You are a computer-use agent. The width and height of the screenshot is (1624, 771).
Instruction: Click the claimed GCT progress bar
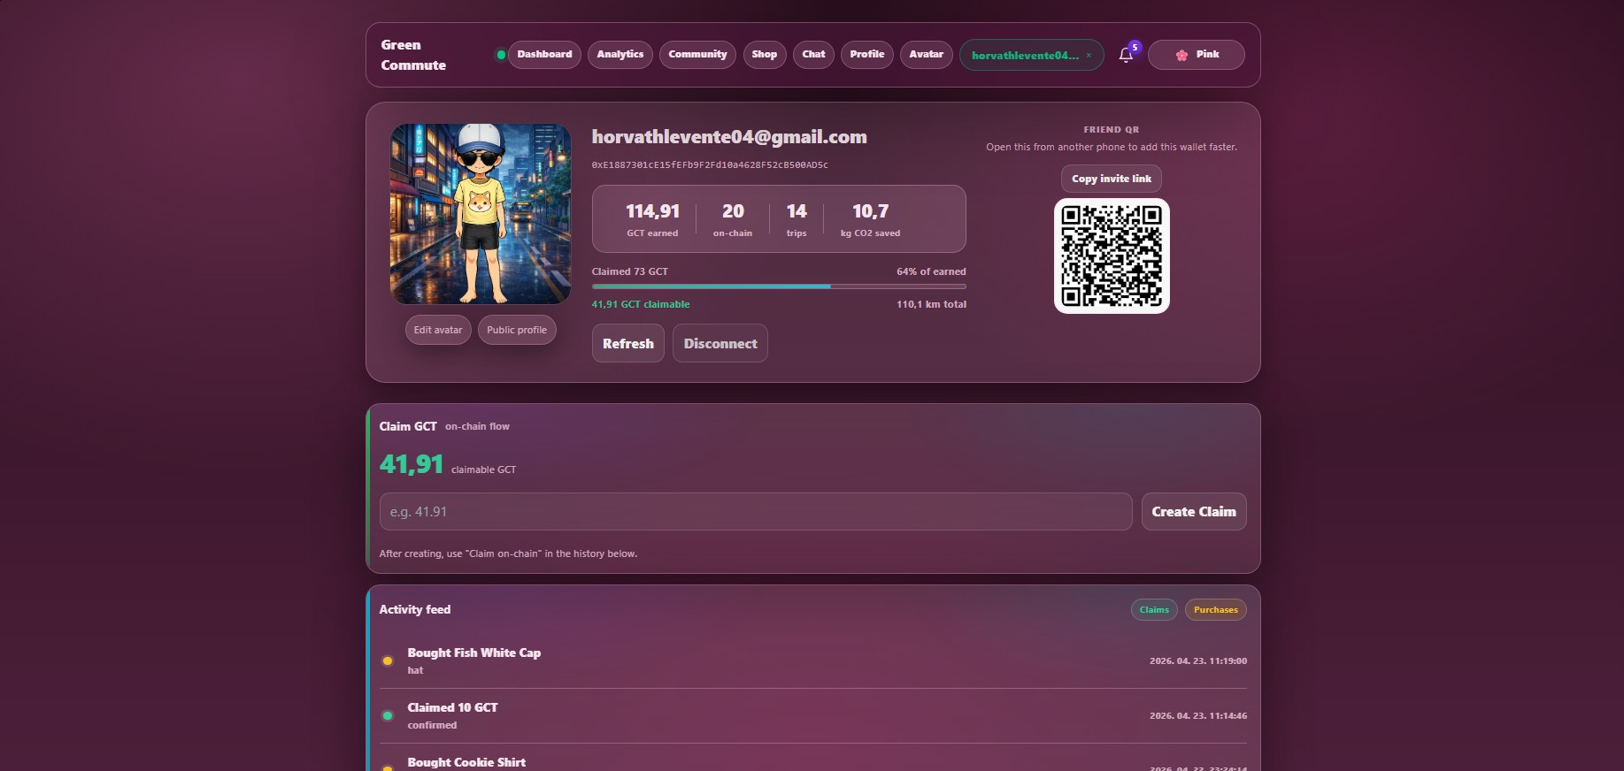click(x=779, y=286)
